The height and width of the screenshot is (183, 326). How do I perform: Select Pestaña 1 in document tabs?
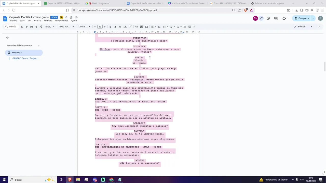24,53
